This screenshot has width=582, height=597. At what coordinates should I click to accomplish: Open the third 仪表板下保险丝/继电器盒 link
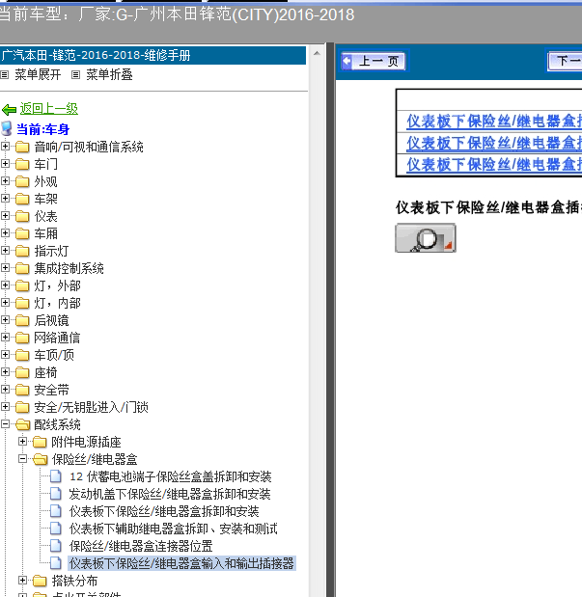click(x=494, y=165)
